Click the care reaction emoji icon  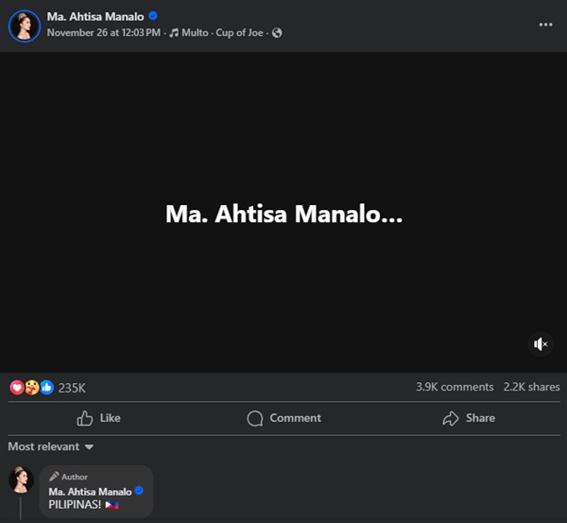click(32, 387)
